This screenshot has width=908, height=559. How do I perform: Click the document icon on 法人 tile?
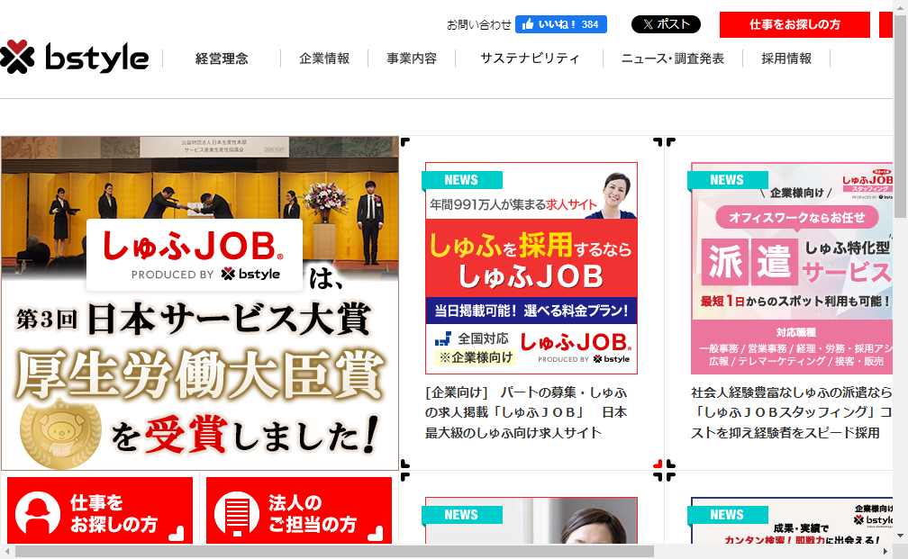[x=237, y=514]
